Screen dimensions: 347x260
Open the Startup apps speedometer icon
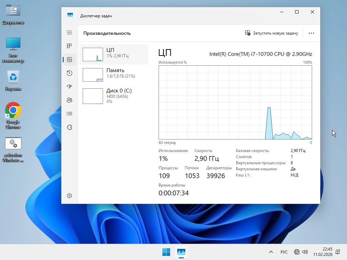[x=69, y=86]
